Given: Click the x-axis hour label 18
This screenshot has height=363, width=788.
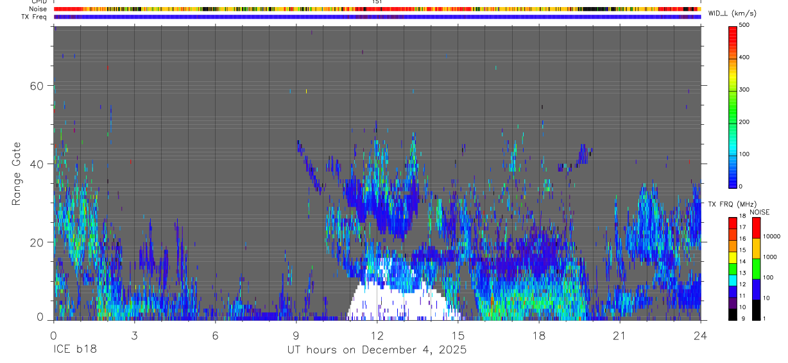Looking at the screenshot, I should pos(538,335).
